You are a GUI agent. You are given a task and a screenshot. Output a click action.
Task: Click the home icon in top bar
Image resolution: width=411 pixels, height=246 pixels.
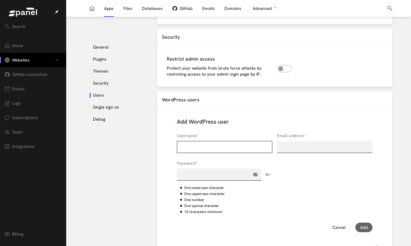click(x=92, y=8)
